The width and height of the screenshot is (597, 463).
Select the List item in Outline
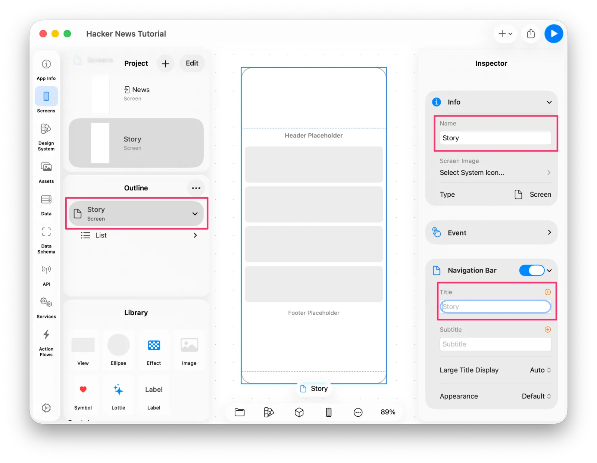137,235
